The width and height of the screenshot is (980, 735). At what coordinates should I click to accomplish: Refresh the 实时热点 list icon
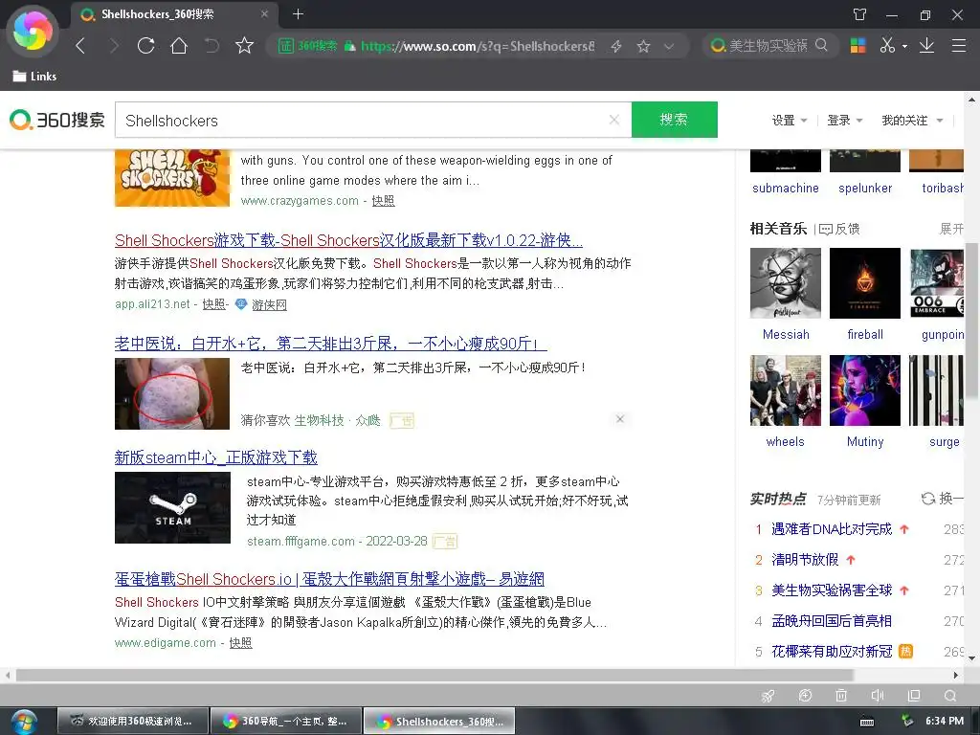(x=928, y=498)
